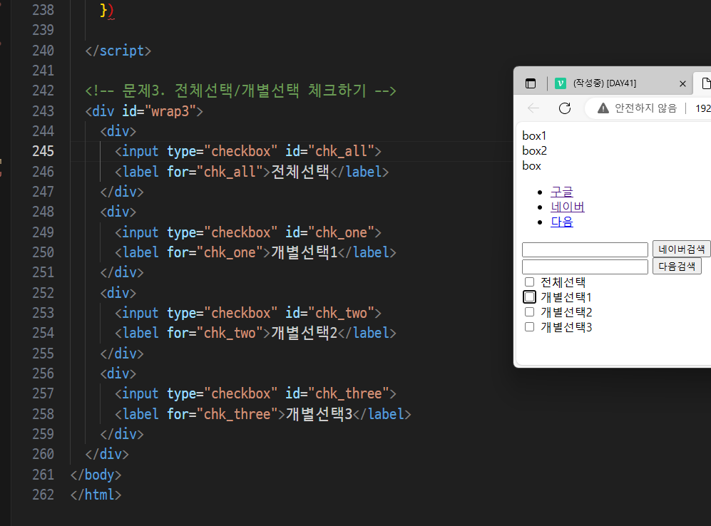Focus the text field beside 네이버검색
The height and width of the screenshot is (526, 711).
coord(585,249)
